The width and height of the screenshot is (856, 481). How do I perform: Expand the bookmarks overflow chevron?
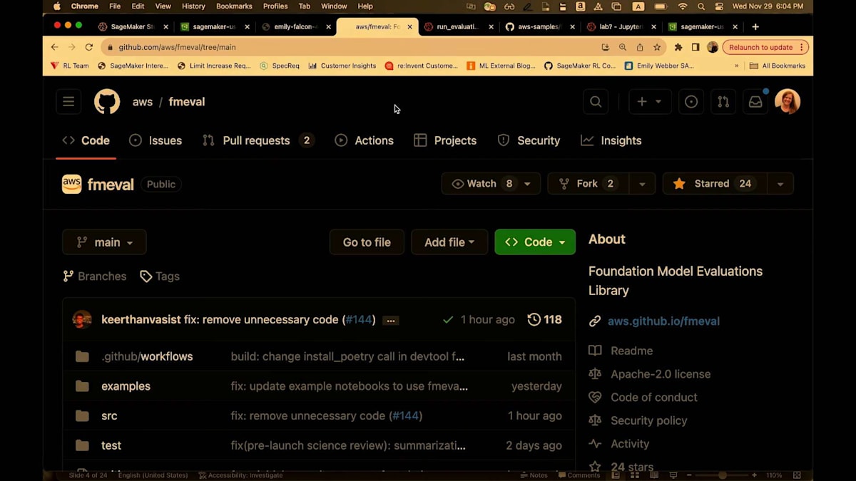[x=736, y=66]
